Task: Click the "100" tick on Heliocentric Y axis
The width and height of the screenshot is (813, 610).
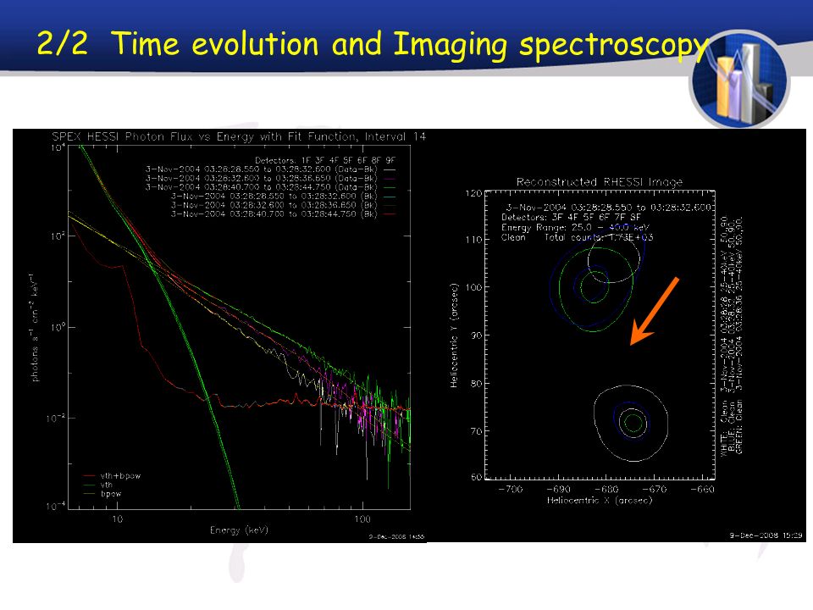Action: [473, 287]
